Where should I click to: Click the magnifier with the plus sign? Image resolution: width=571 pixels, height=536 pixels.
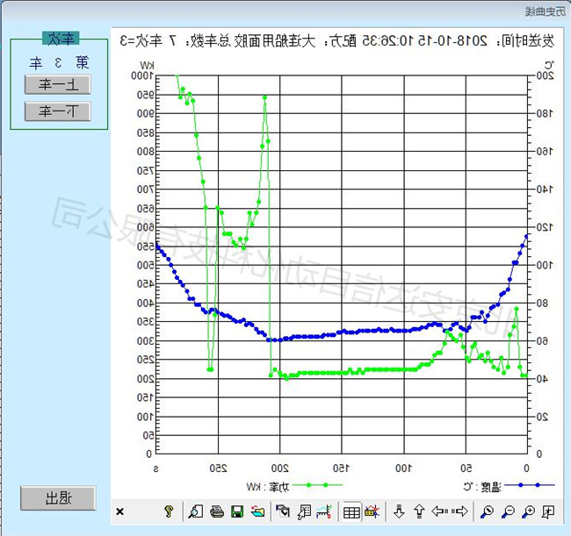click(x=529, y=511)
